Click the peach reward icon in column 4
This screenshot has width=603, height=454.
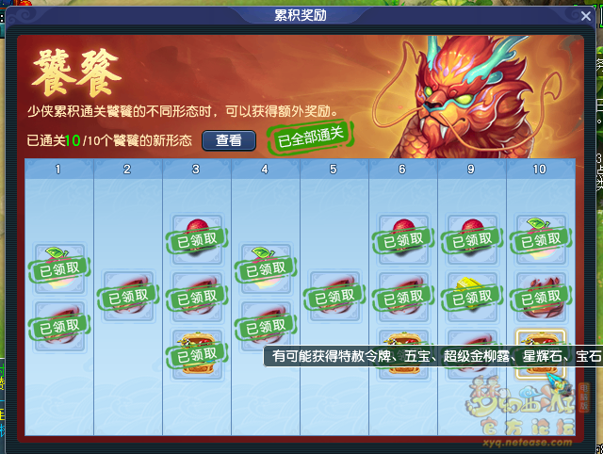[x=266, y=268]
